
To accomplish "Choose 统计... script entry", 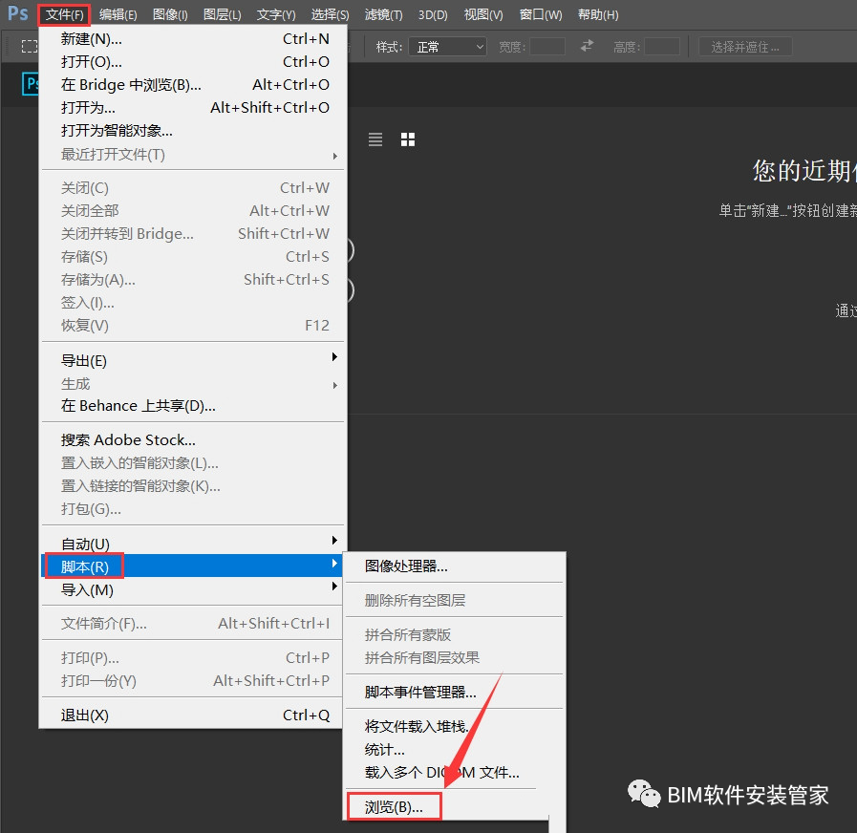I will click(x=454, y=749).
